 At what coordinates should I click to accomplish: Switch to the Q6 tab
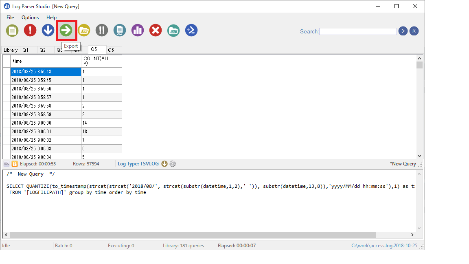tap(111, 50)
